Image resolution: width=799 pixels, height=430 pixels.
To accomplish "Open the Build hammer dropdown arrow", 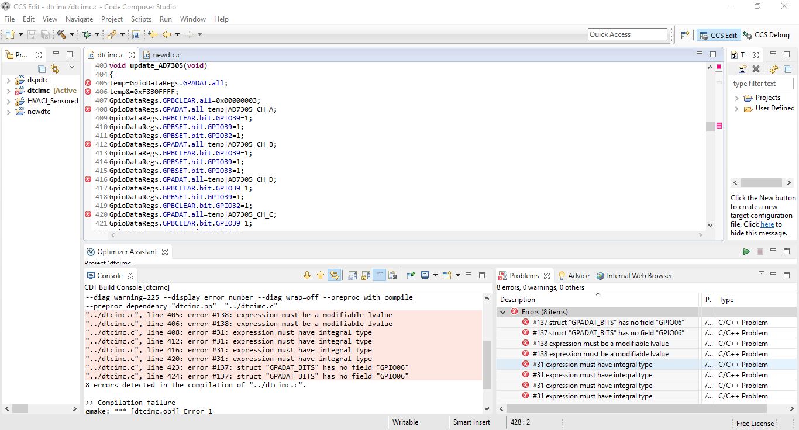I will pos(71,35).
